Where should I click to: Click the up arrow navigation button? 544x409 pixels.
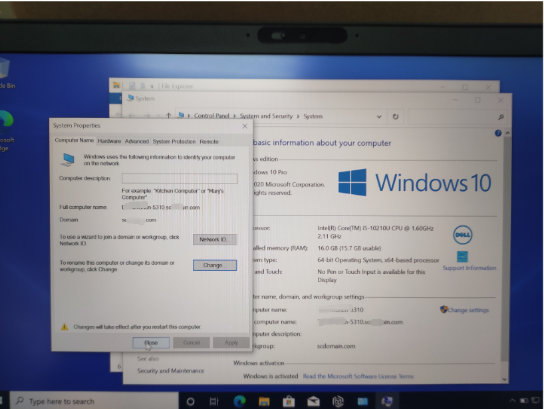[168, 115]
